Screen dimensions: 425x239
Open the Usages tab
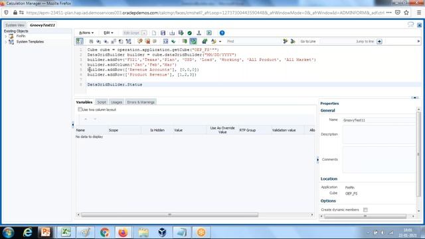point(117,102)
